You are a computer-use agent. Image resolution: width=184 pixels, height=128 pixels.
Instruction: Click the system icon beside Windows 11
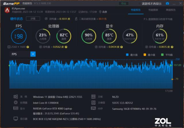tap(16, 97)
